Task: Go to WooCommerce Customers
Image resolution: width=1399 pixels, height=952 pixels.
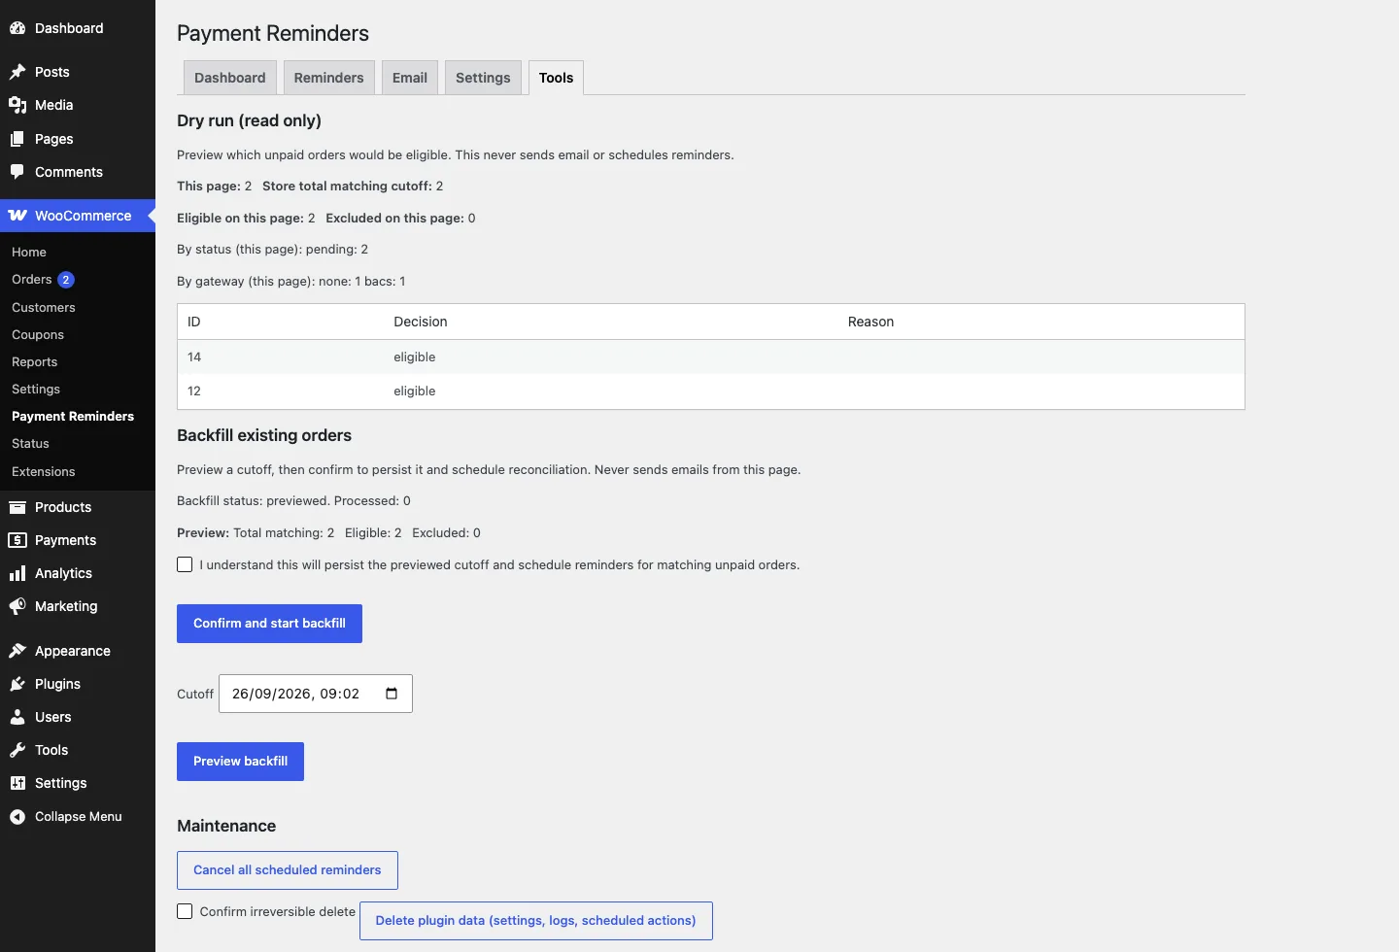Action: [x=44, y=307]
